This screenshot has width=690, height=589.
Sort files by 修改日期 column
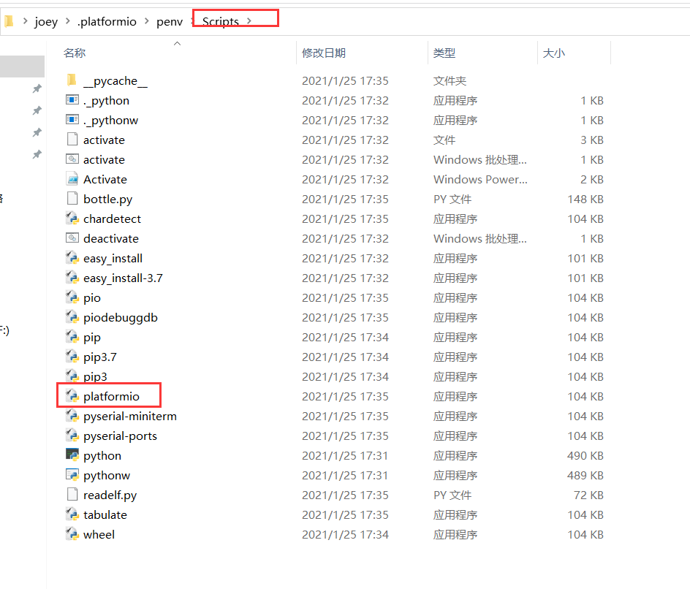[322, 53]
